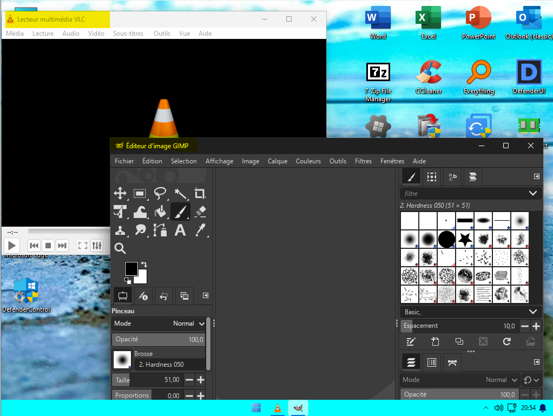
Task: Switch to the Channels tab
Action: (x=432, y=362)
